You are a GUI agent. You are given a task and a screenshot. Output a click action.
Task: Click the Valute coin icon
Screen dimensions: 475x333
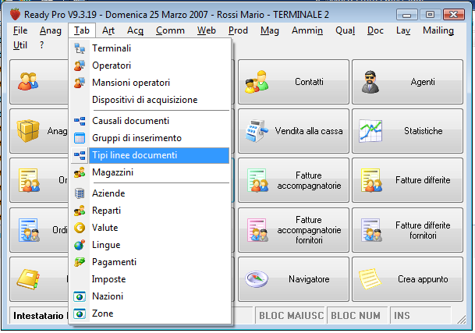point(80,228)
